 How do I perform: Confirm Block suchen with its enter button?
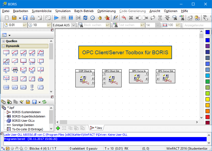[x=108, y=25]
